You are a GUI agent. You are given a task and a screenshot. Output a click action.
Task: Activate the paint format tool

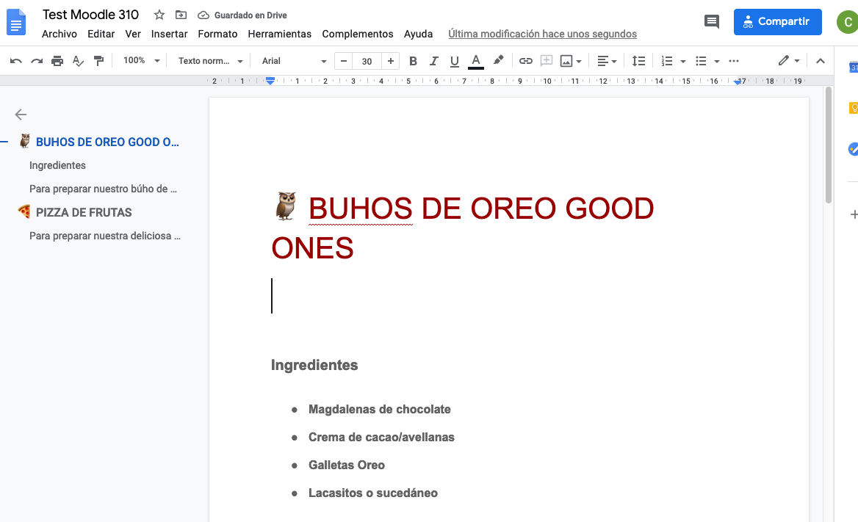99,61
